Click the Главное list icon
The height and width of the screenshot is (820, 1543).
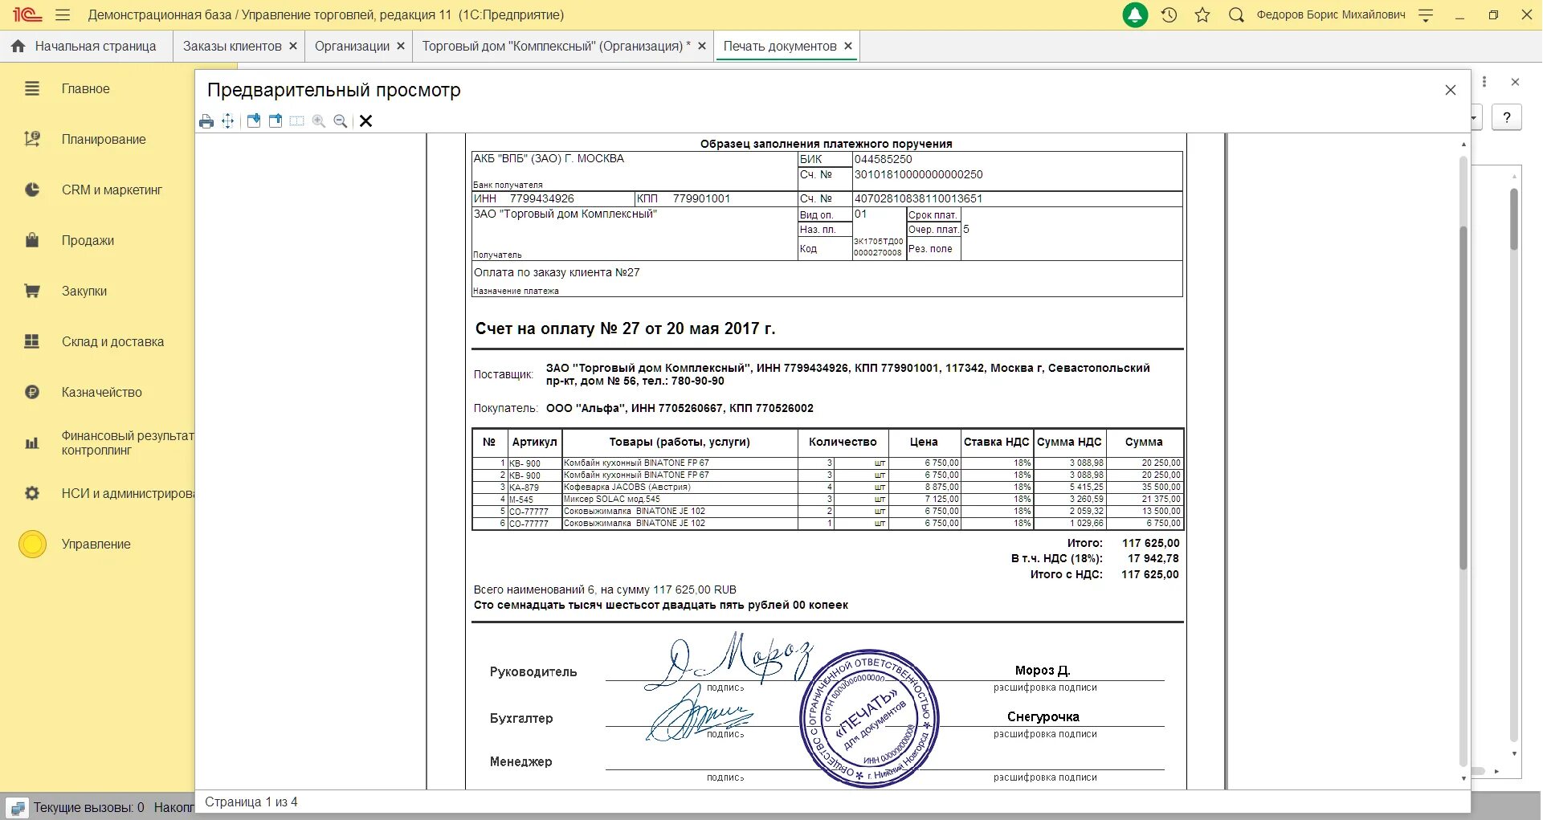(32, 89)
